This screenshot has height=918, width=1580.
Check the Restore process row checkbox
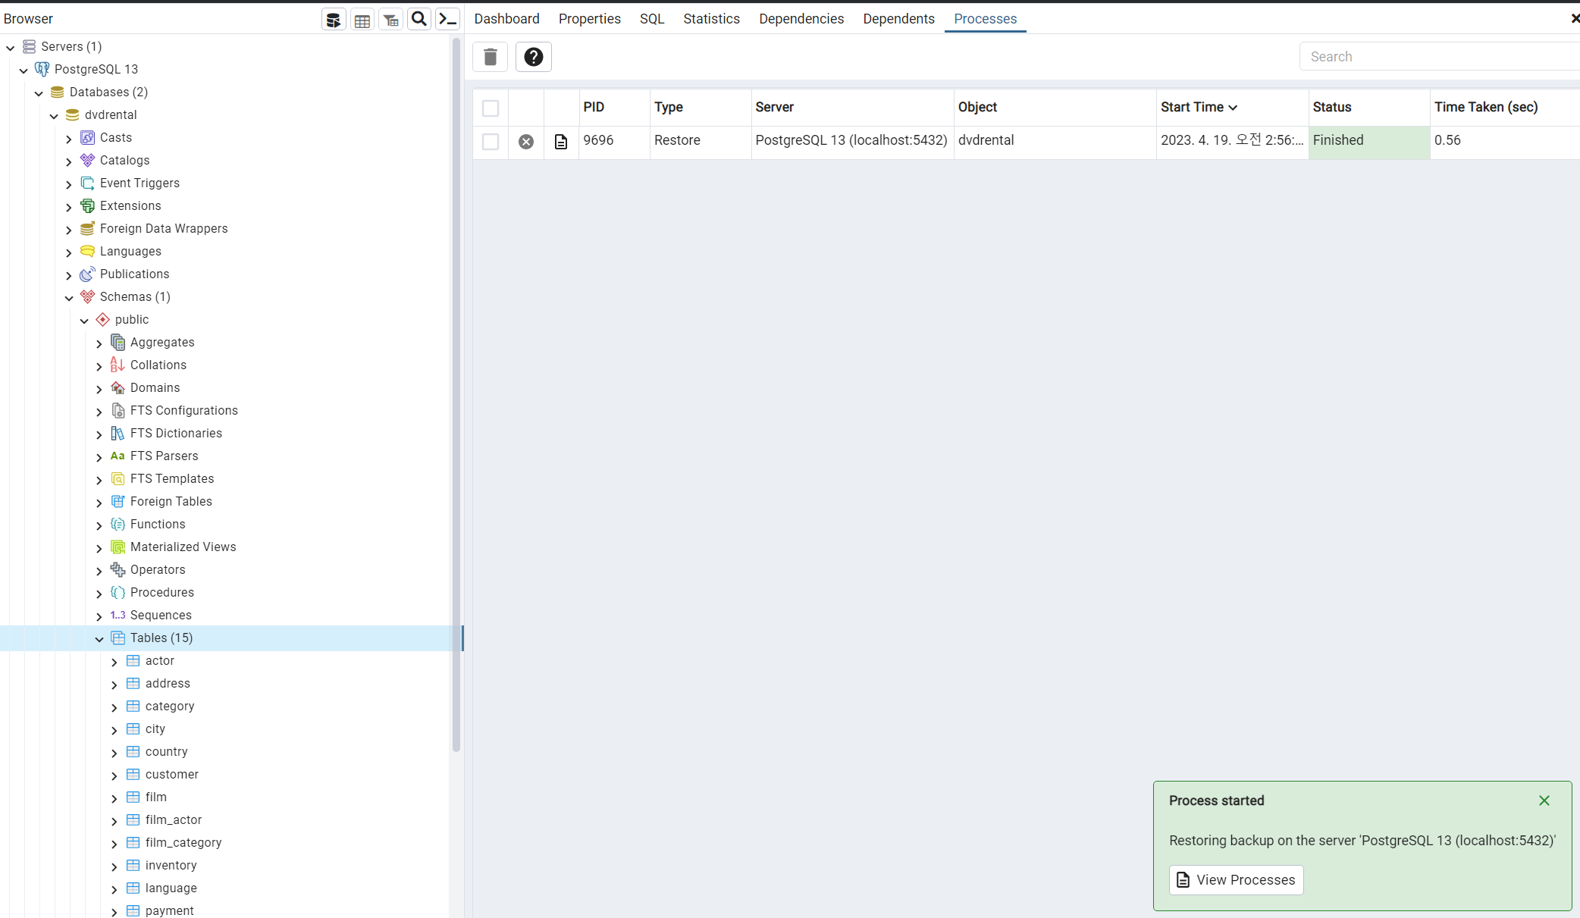tap(491, 142)
